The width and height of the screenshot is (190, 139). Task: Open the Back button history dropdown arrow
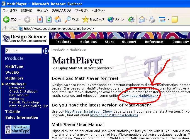coord(20,19)
